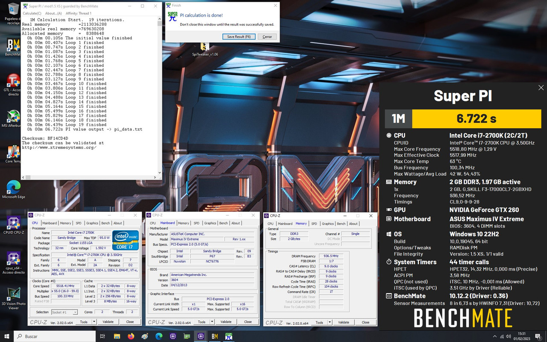Open the notification center icon

click(538, 336)
